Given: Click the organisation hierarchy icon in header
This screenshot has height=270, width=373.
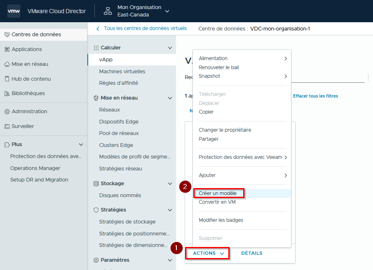Looking at the screenshot, I should [x=108, y=11].
